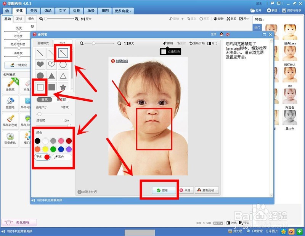Screen dimensions: 305x236
Task: Click the yellow star icon in status bar
Action: tap(283, 231)
